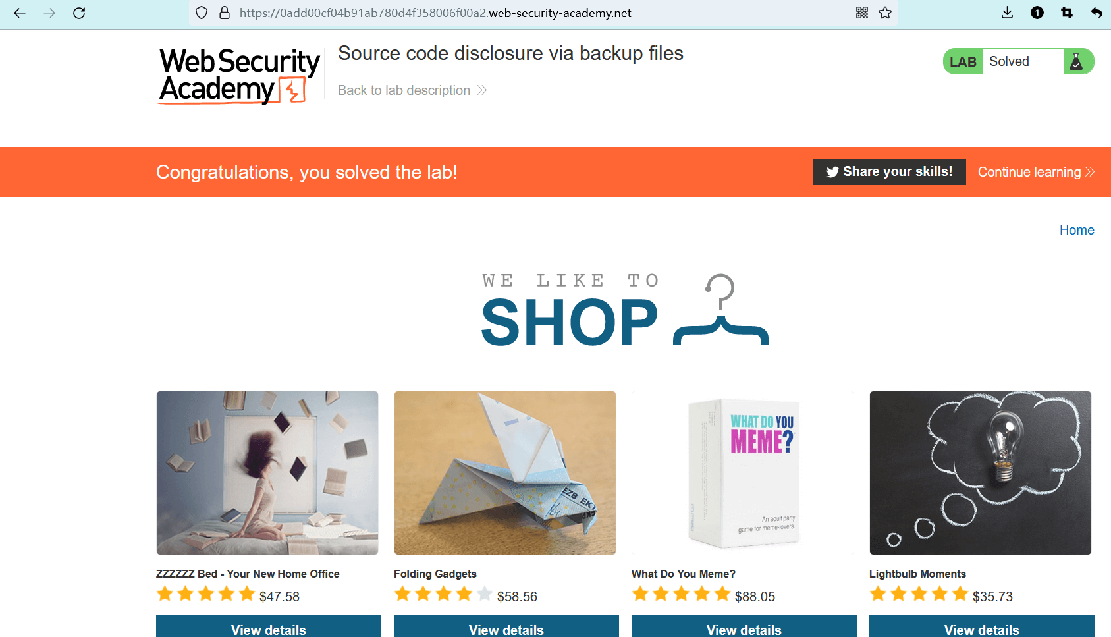Viewport: 1111px width, 637px height.
Task: Open the What Do You Meme thumbnail
Action: 742,473
